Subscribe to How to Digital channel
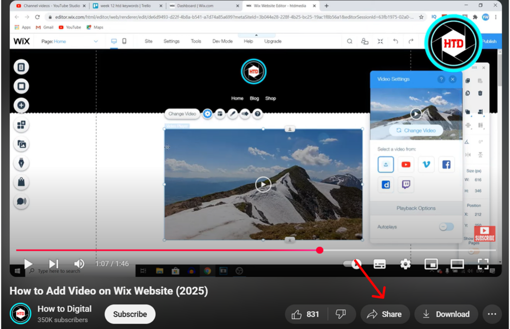This screenshot has width=510, height=329. [130, 314]
